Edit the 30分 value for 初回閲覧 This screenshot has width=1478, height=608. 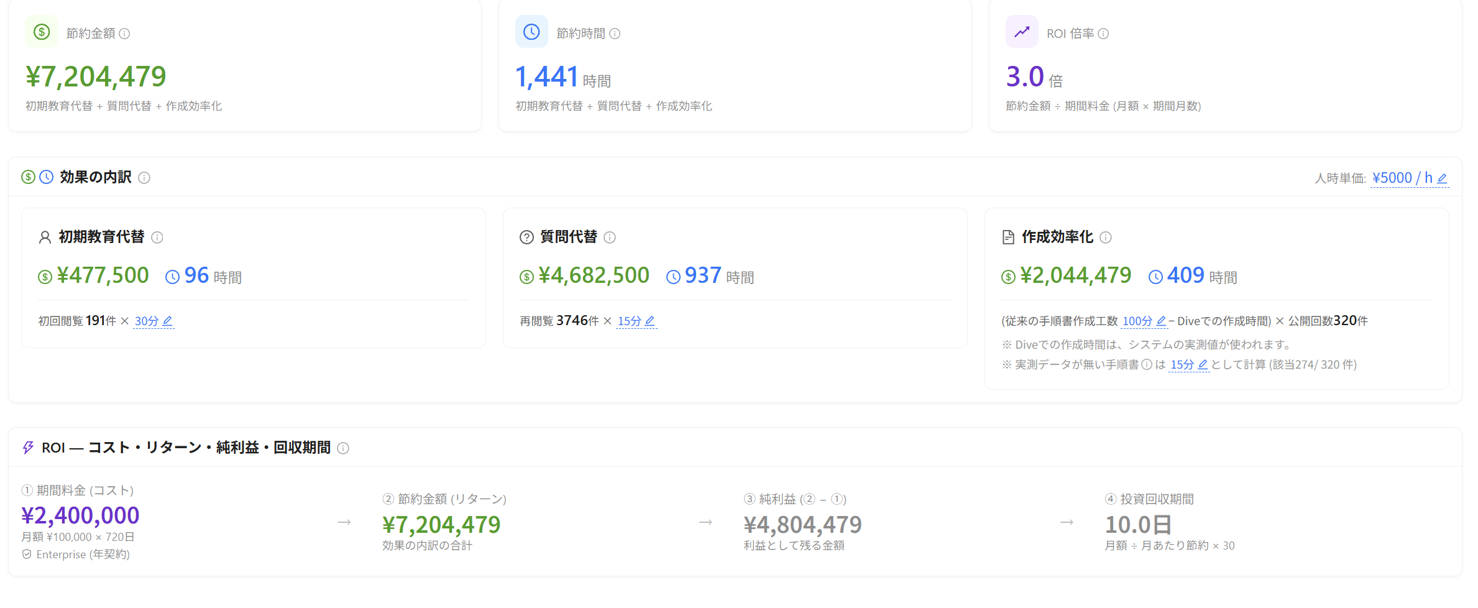point(154,321)
